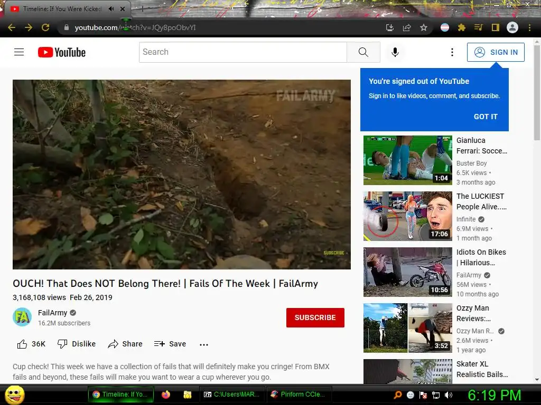Open media control playlist icon in toolbar
541x405 pixels.
479,27
